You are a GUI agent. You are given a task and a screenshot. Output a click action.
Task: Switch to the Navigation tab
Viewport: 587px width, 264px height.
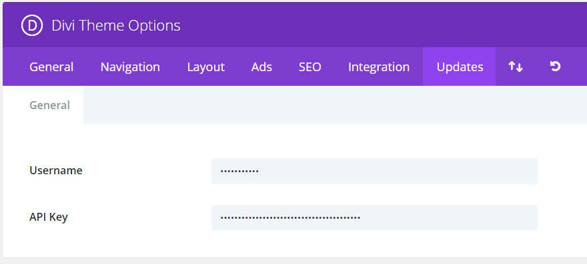[130, 67]
